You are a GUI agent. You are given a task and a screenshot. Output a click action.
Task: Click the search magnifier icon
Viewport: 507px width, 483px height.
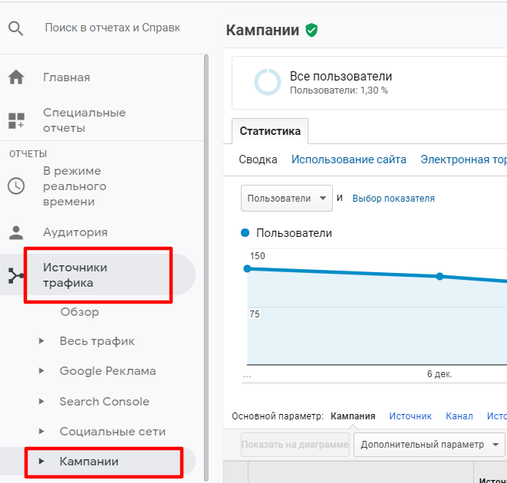(x=16, y=28)
